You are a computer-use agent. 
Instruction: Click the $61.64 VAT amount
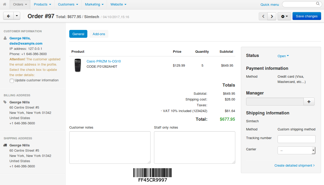coord(230,111)
